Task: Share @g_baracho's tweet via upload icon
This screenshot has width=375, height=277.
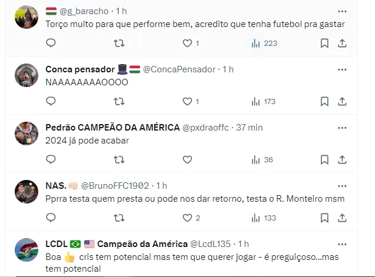Action: tap(342, 44)
